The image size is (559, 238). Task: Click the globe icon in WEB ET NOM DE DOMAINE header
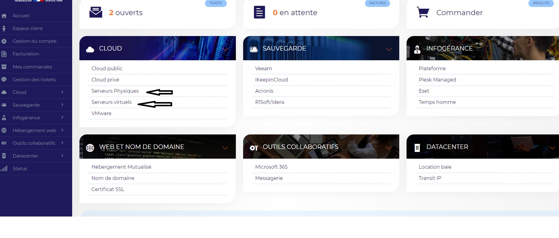90,148
